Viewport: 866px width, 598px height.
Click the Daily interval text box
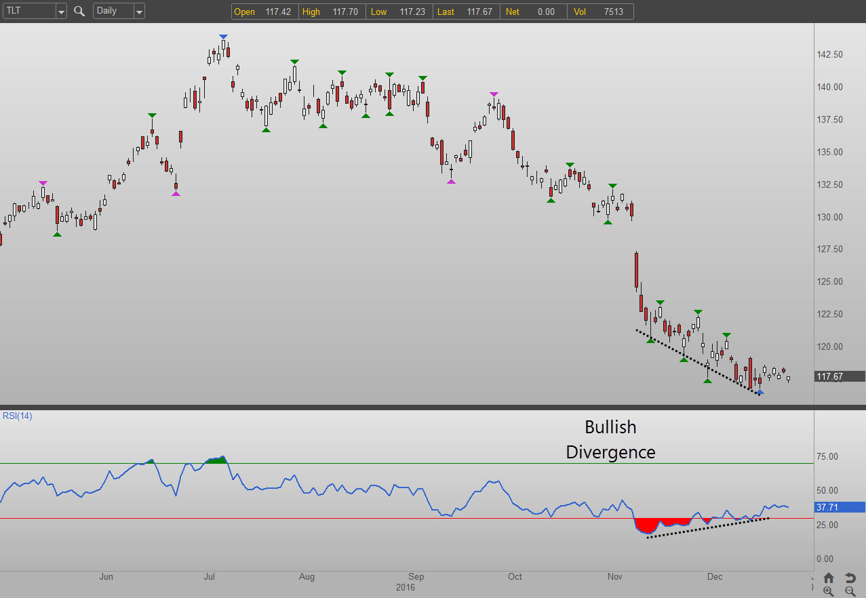(x=112, y=12)
